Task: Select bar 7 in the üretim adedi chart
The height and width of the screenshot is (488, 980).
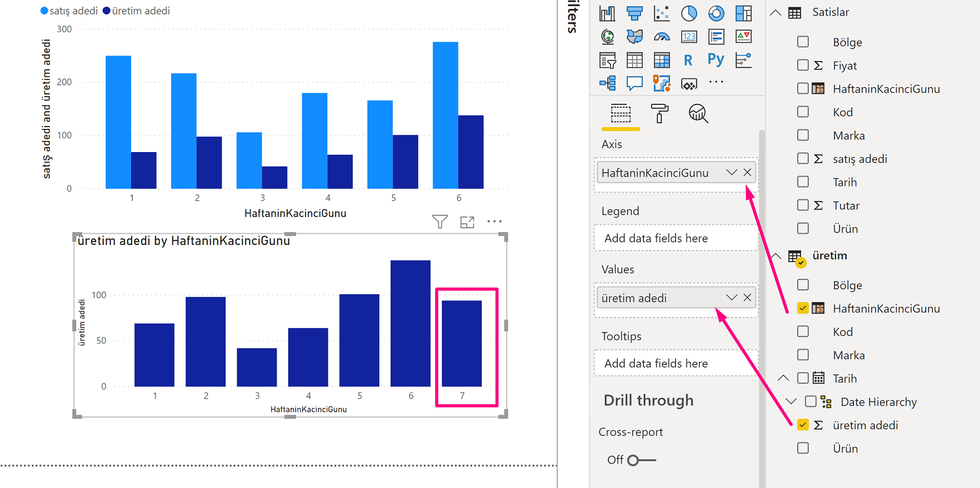Action: (462, 344)
